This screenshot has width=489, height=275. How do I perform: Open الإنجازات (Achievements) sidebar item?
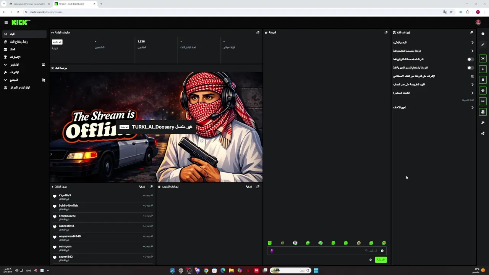24,57
